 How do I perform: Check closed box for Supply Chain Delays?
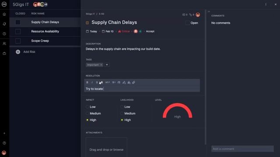pos(18,22)
